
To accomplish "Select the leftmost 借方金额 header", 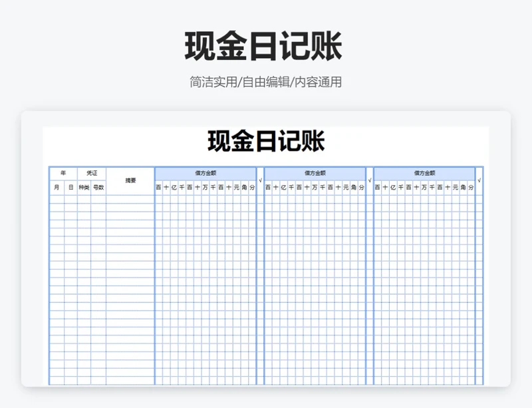I will coord(205,173).
